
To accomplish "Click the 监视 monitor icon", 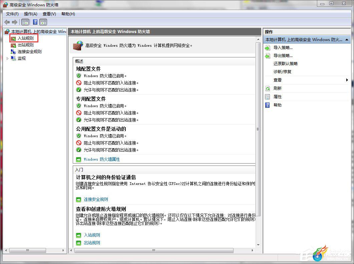I will pyautogui.click(x=13, y=58).
